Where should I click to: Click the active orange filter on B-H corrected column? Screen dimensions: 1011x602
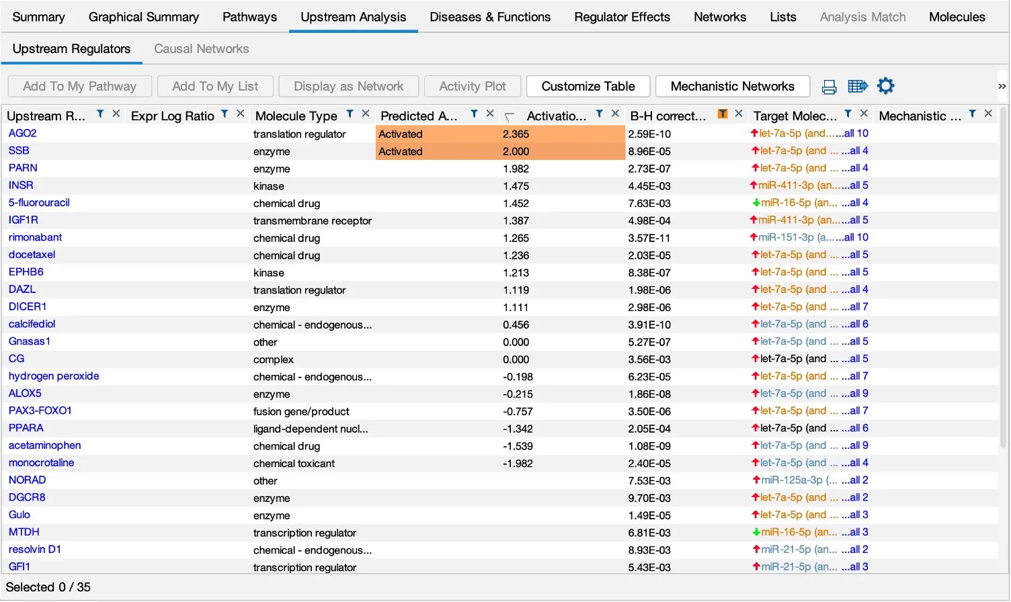[x=723, y=114]
